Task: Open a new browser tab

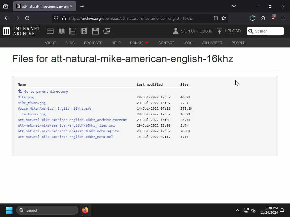Action: [x=82, y=6]
